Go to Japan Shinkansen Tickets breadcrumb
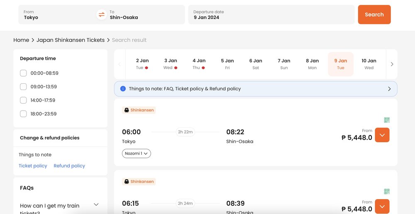 71,40
